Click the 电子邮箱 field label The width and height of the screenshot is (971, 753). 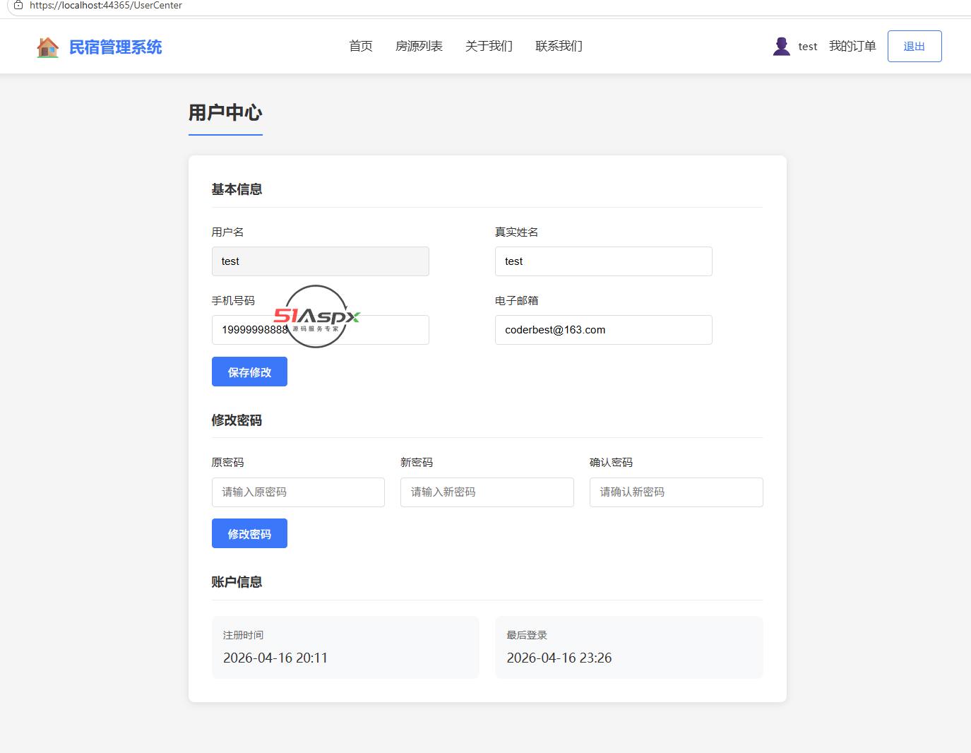coord(516,300)
